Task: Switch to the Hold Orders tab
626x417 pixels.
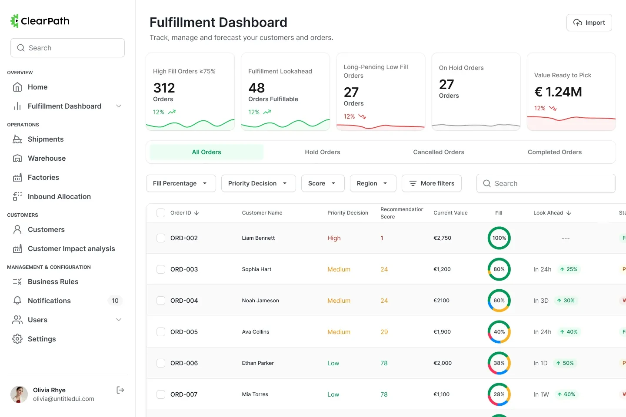Action: point(323,152)
